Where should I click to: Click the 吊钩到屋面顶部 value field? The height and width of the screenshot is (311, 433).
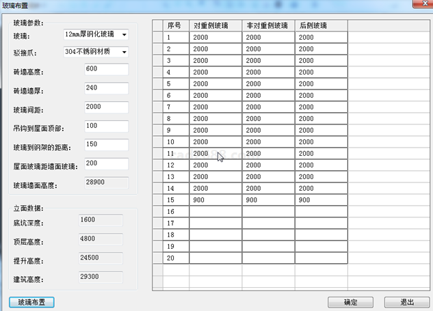(x=106, y=126)
